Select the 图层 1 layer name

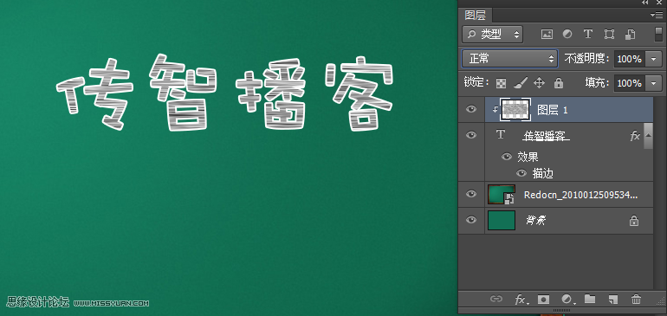[552, 110]
